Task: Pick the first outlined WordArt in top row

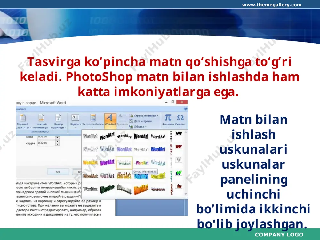Action: coord(90,136)
